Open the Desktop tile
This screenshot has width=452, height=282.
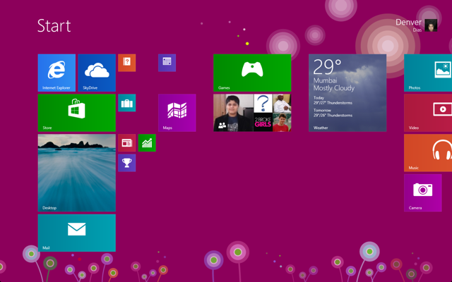(x=77, y=173)
